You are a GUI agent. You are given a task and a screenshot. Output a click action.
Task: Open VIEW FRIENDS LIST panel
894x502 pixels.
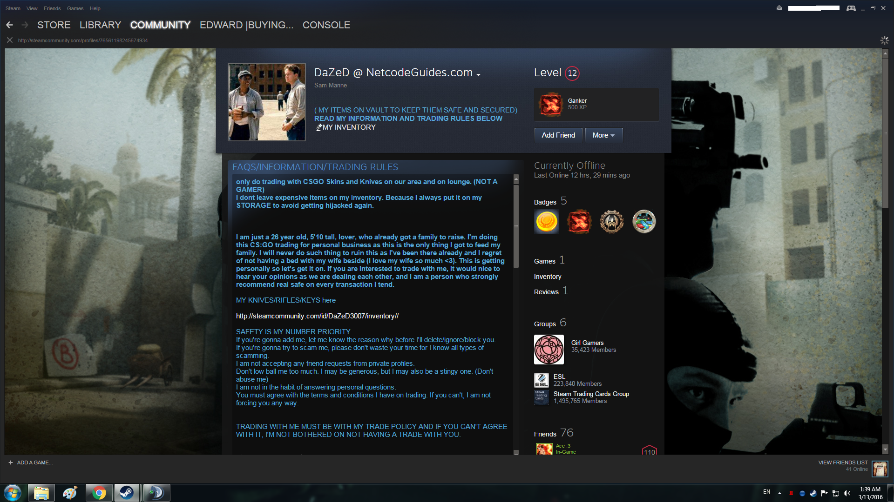[843, 462]
